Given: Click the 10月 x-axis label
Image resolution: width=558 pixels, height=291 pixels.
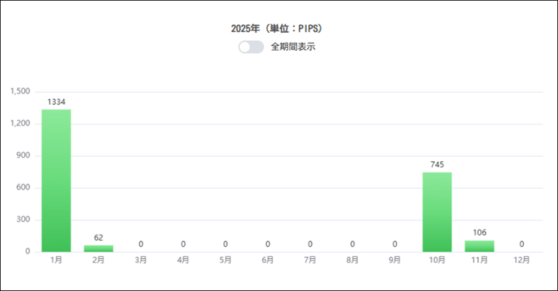Looking at the screenshot, I should pos(437,261).
